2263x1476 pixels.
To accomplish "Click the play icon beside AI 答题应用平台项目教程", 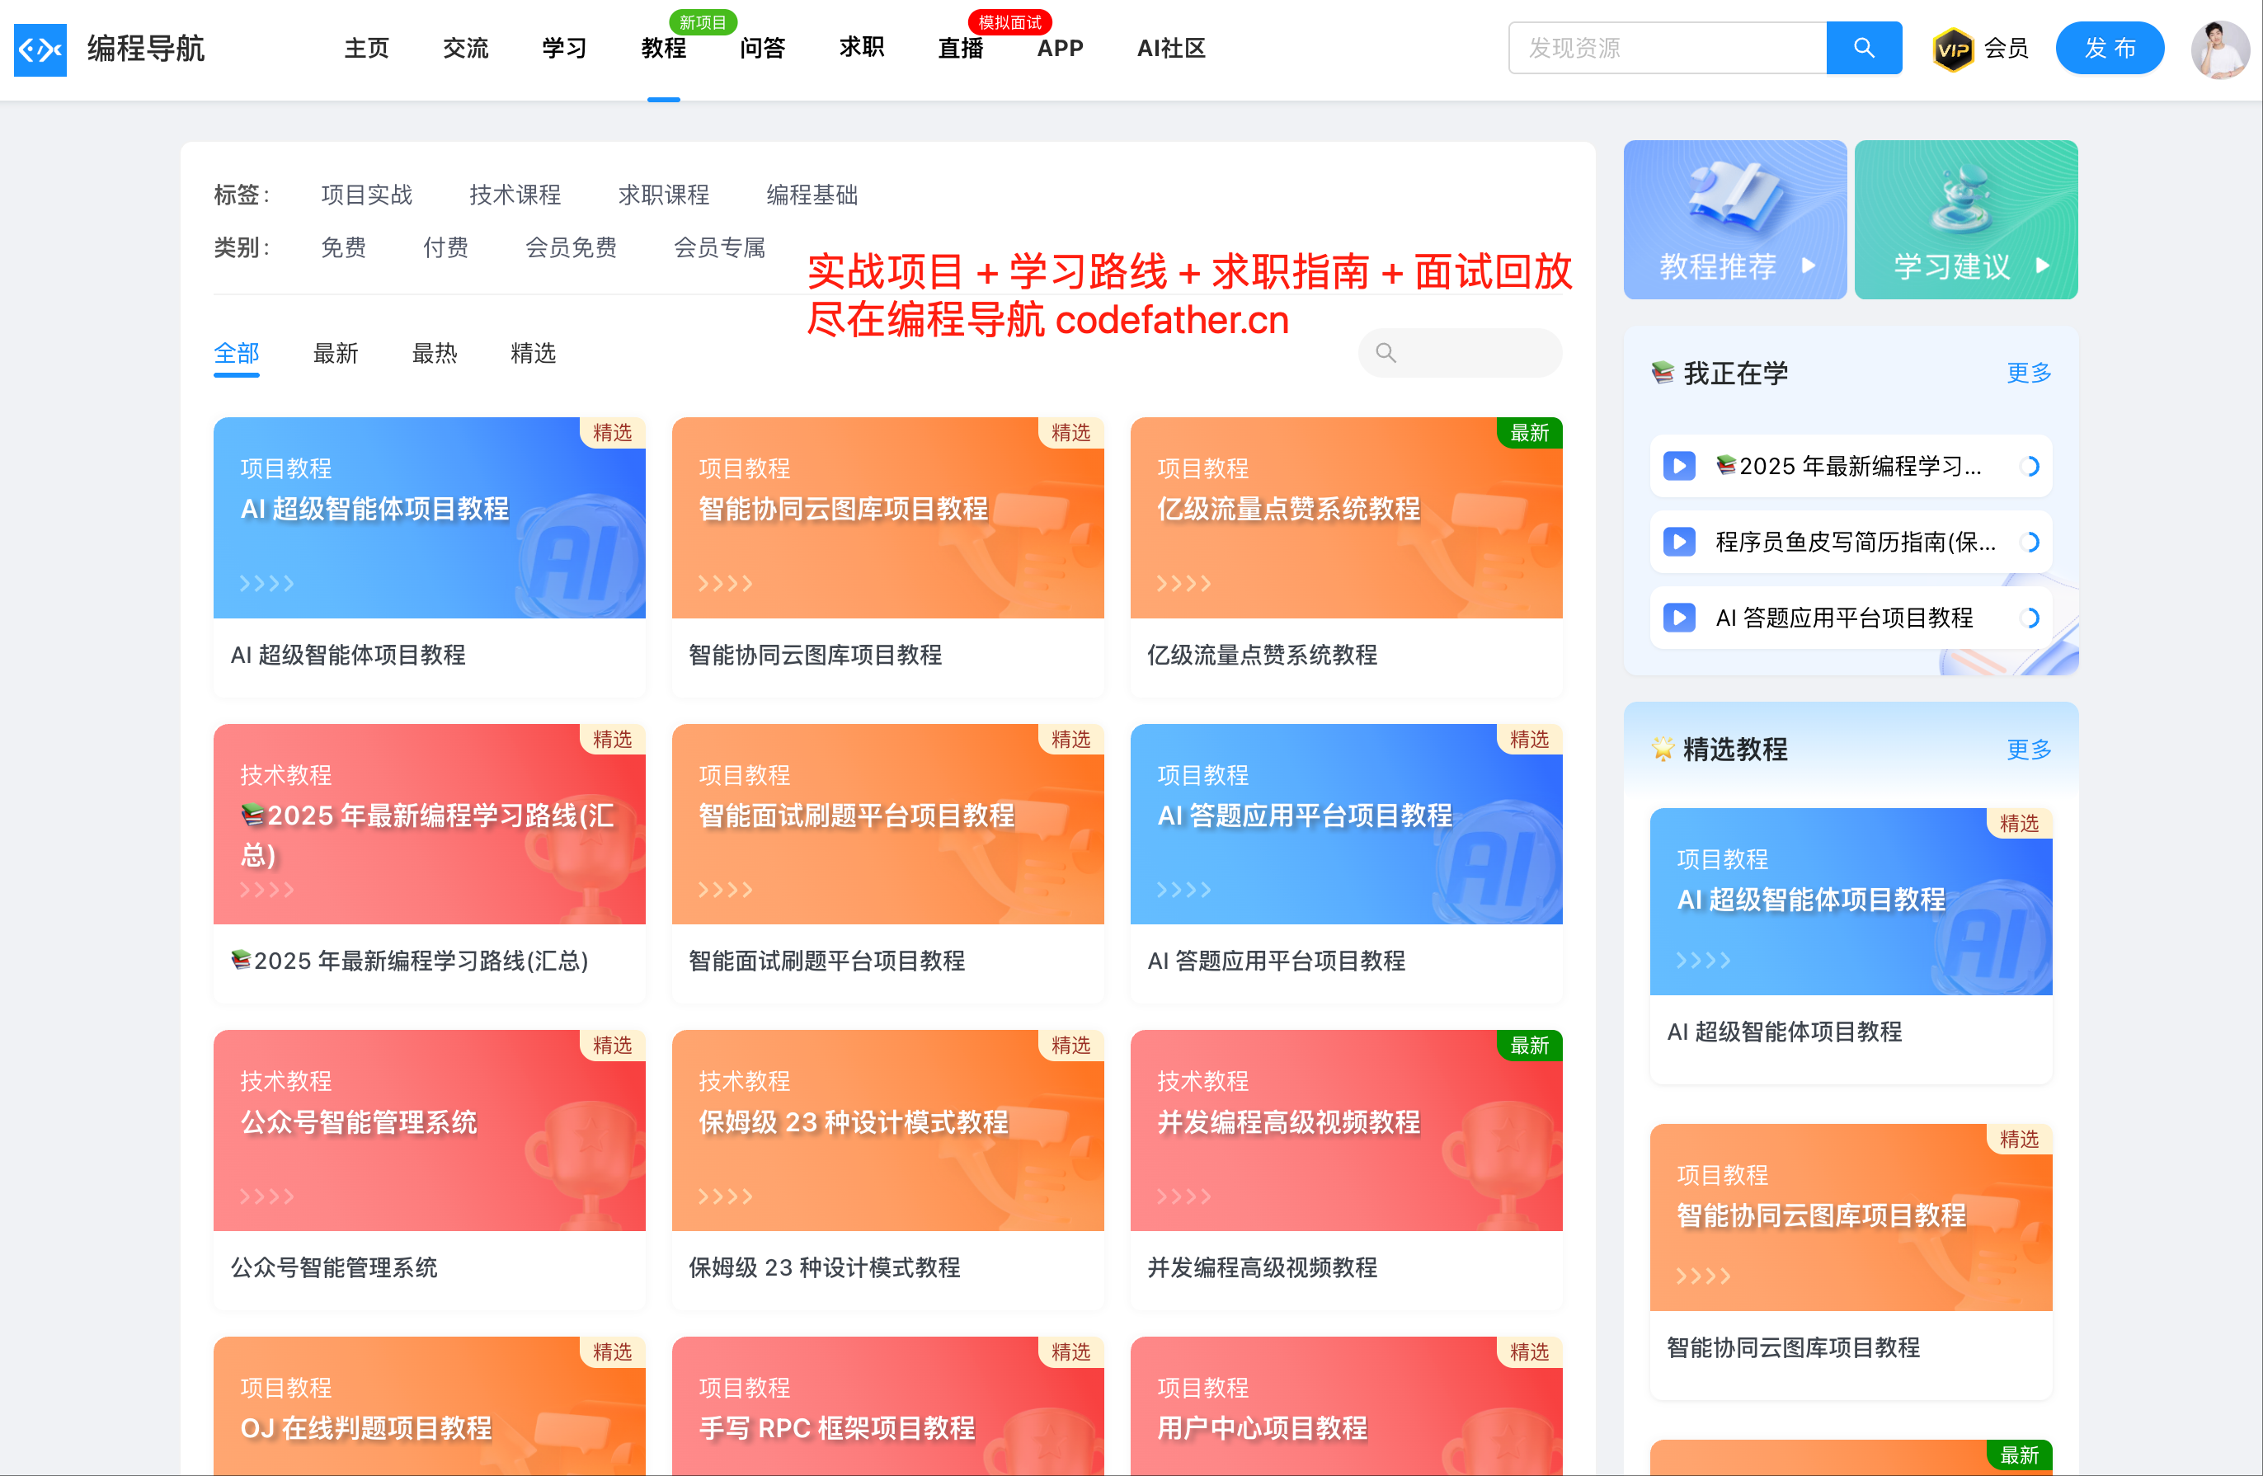I will point(1678,618).
